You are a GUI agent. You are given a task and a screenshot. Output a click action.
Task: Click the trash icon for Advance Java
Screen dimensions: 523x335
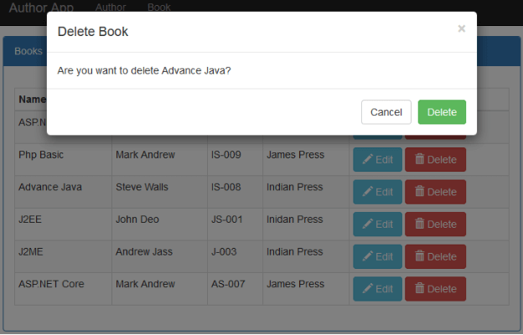click(x=420, y=192)
